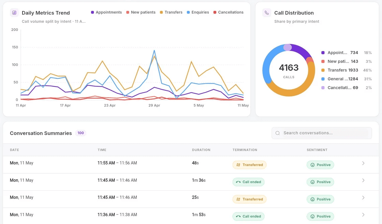Toggle the Cancellations series in the chart legend

pos(228,12)
